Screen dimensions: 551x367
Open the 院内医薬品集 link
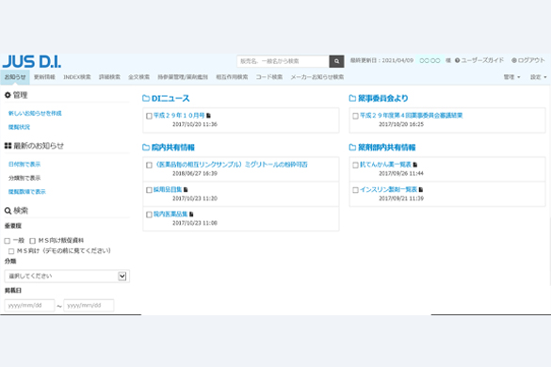(x=170, y=214)
